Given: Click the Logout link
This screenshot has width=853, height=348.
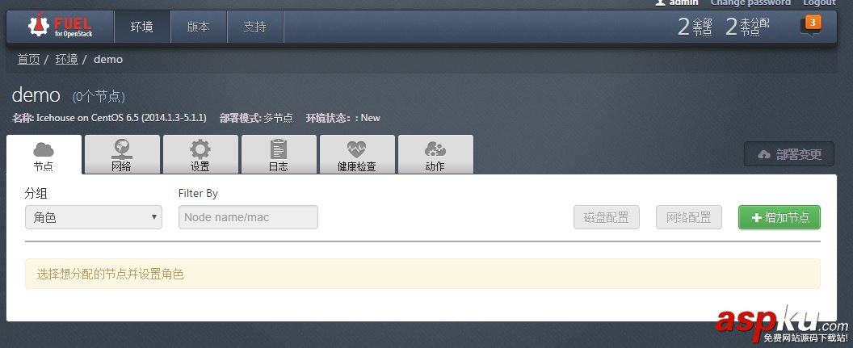Looking at the screenshot, I should click(819, 2).
